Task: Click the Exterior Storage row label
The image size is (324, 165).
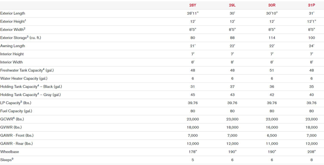Action: point(21,38)
